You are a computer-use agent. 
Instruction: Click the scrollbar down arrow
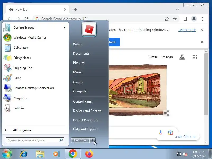pyautogui.click(x=206, y=142)
